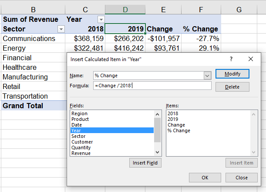Click Fields list scroll up arrow
Viewport: 266px width, 192px height.
click(x=157, y=114)
